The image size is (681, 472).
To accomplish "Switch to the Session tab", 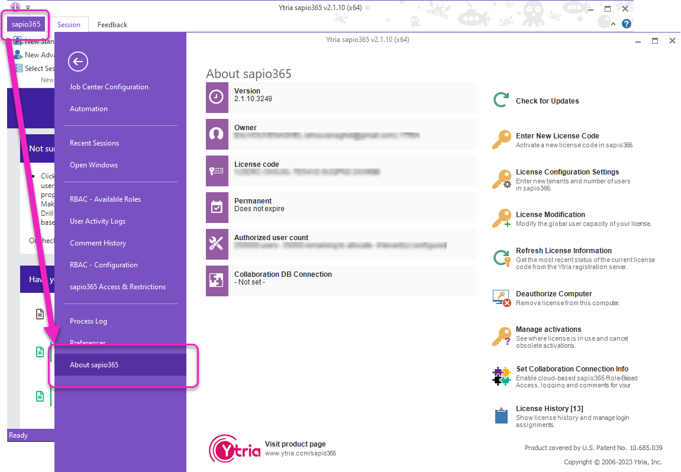I will click(69, 25).
